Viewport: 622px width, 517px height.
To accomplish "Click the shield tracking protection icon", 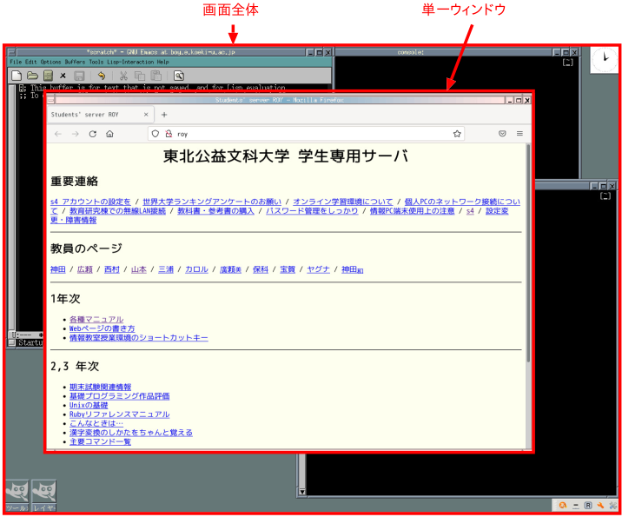I will point(155,134).
